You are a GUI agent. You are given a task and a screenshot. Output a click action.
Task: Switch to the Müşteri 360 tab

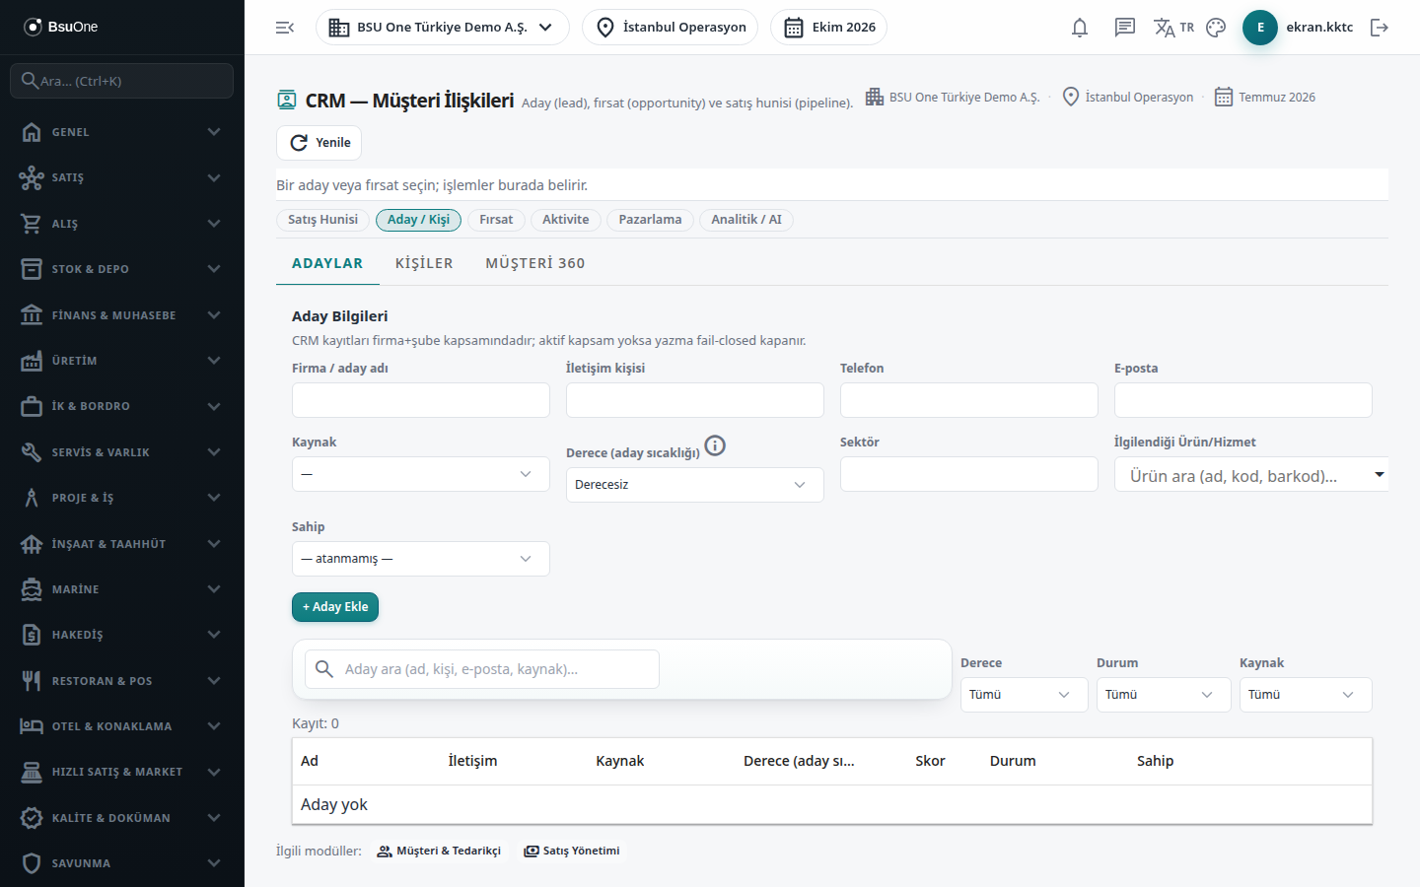(x=535, y=263)
